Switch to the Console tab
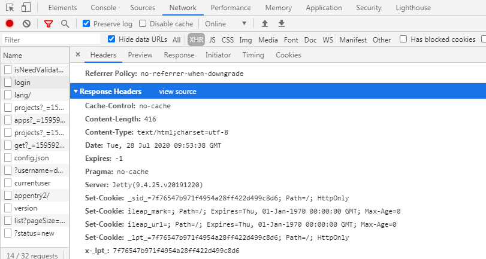This screenshot has width=486, height=259. (x=104, y=8)
